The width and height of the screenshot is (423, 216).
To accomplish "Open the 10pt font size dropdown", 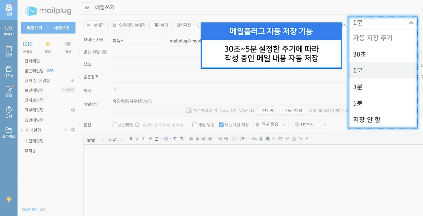I will (x=115, y=139).
